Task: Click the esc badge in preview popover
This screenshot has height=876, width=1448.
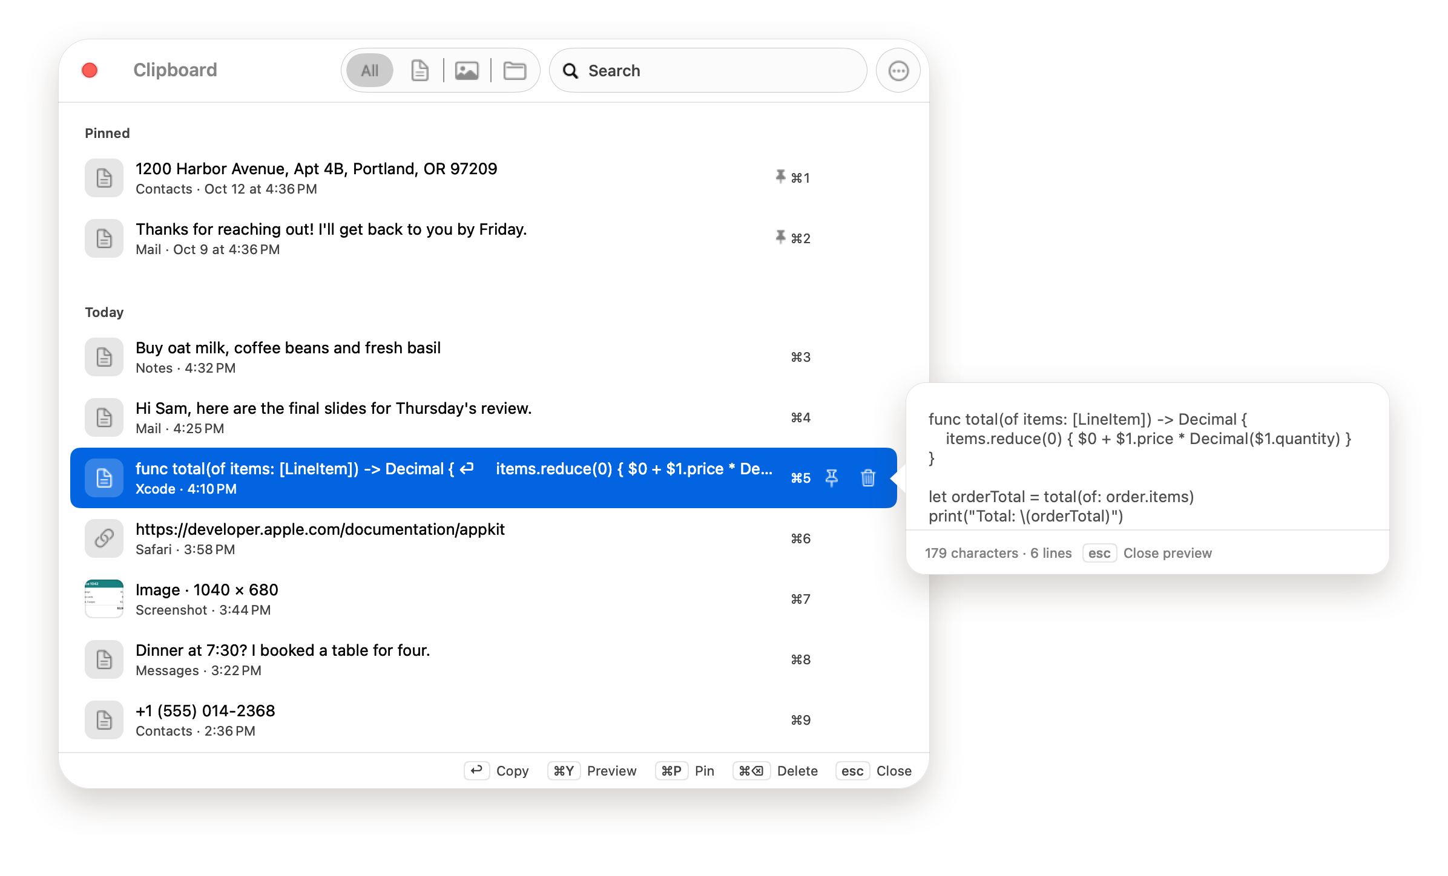Action: pos(1099,553)
